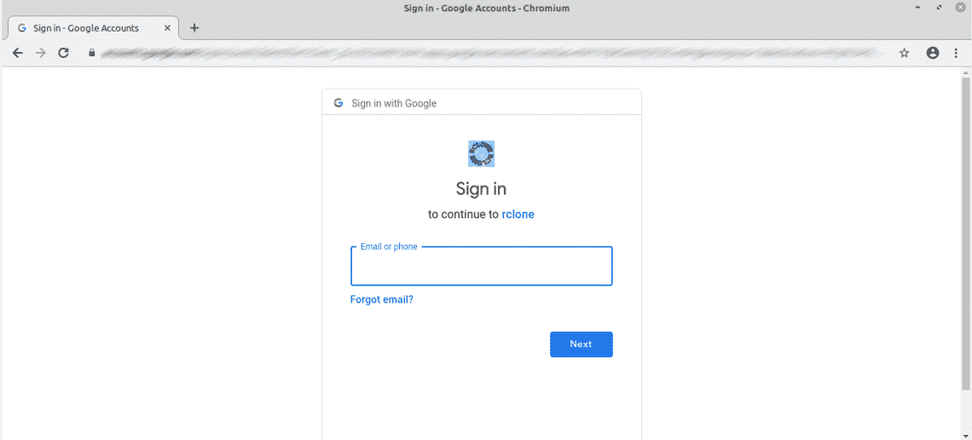
Task: Click the Sign in with Google header text
Action: coord(394,103)
